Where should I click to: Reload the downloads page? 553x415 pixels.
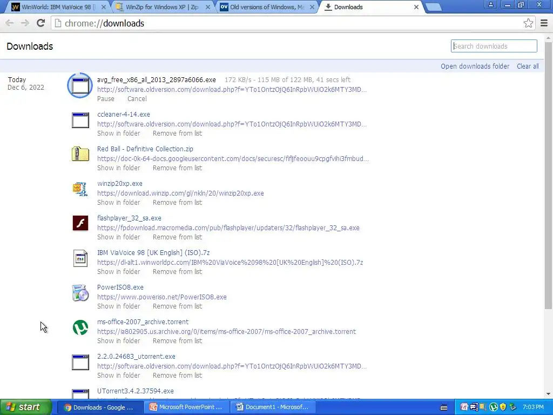point(41,23)
